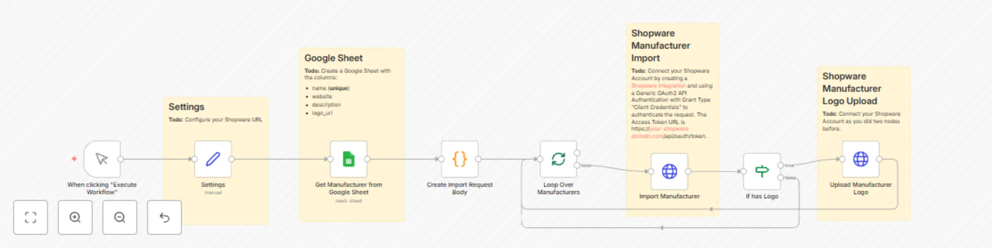Open the Google Sheets manufacturer node
Image resolution: width=992 pixels, height=248 pixels.
click(x=348, y=159)
